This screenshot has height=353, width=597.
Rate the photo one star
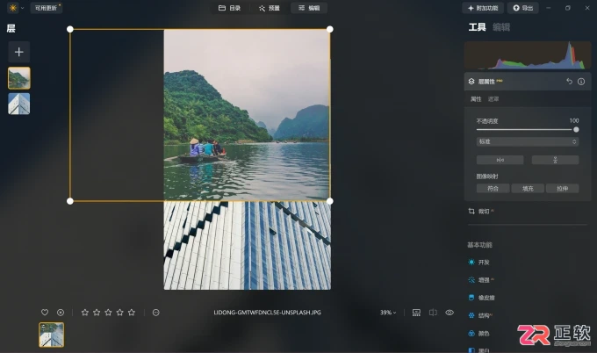(x=85, y=313)
